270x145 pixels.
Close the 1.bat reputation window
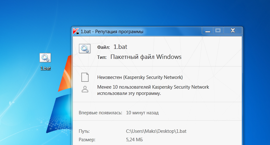(x=233, y=31)
